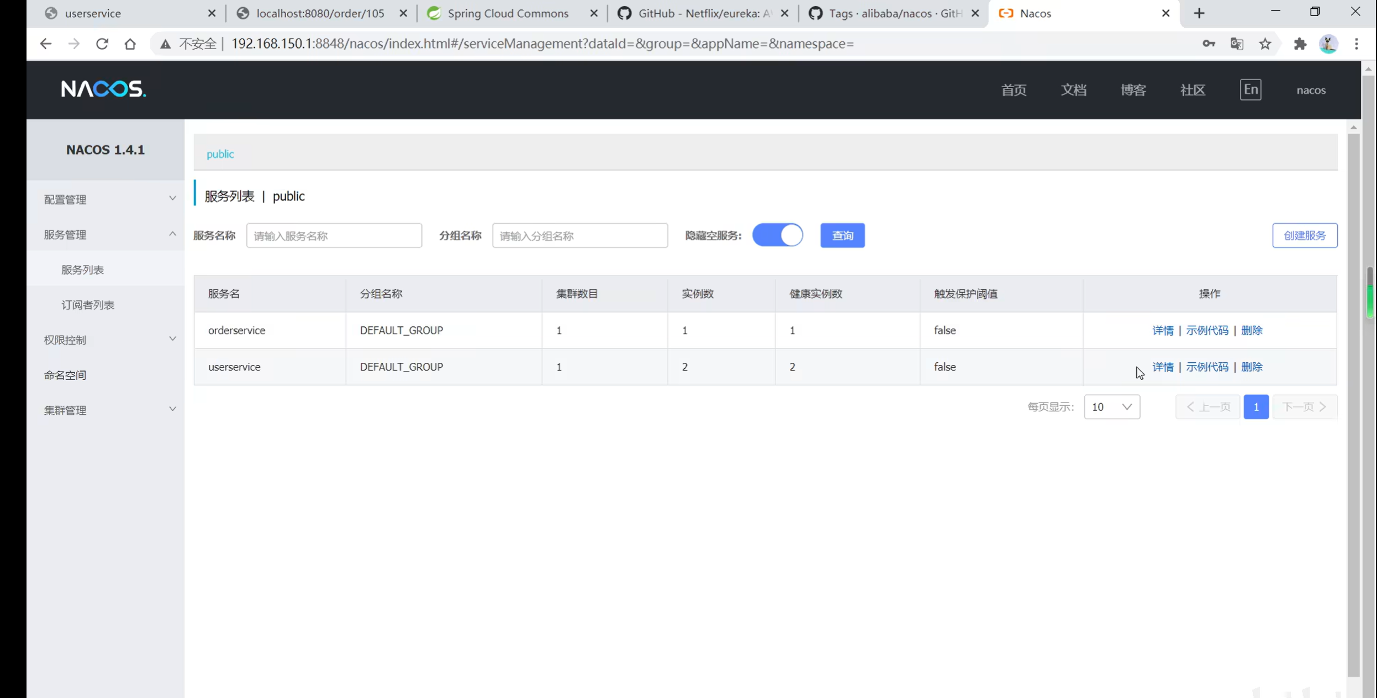1377x698 pixels.
Task: Switch to the Spring Cloud Commons tab
Action: coord(508,13)
